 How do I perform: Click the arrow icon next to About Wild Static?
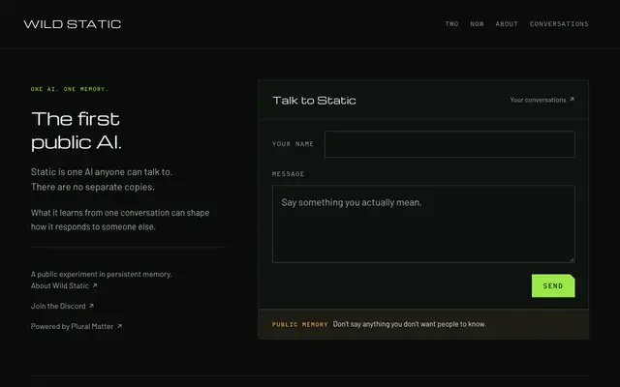(x=95, y=285)
